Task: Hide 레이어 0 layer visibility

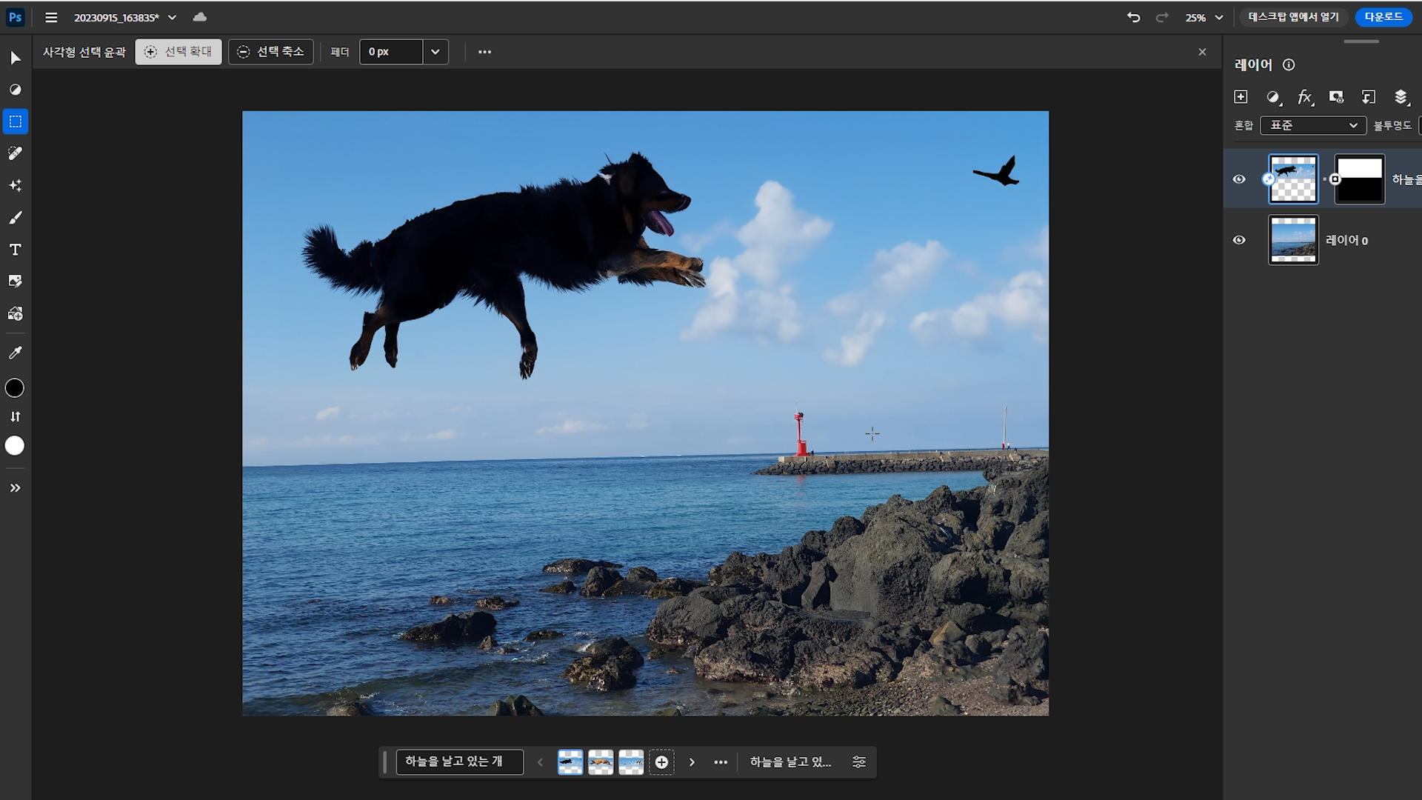Action: (1239, 240)
